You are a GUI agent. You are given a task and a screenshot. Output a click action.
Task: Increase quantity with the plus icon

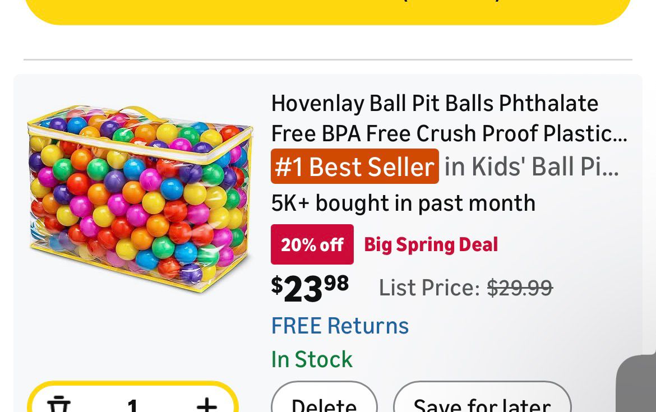(x=207, y=403)
